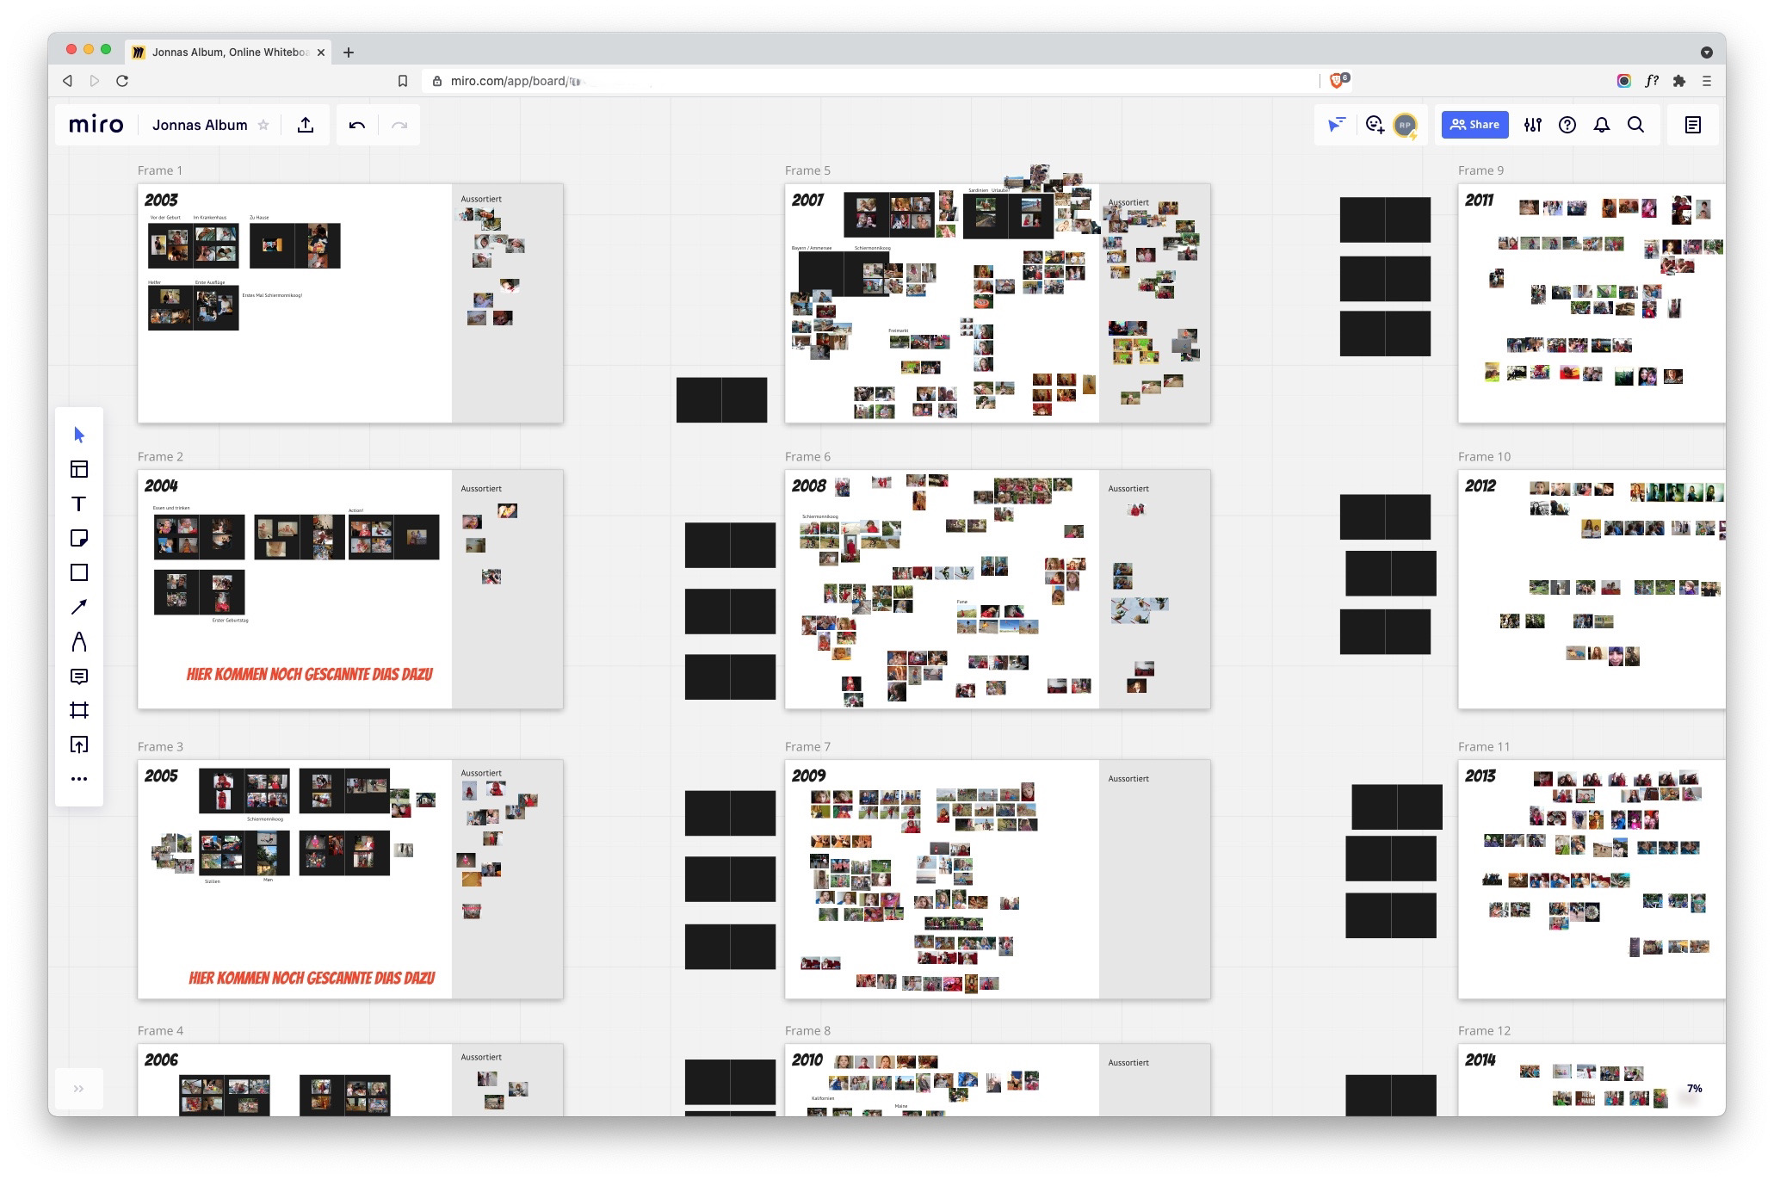Screen dimensions: 1774x1180
Task: Select the Pen drawing tool
Action: click(x=78, y=641)
